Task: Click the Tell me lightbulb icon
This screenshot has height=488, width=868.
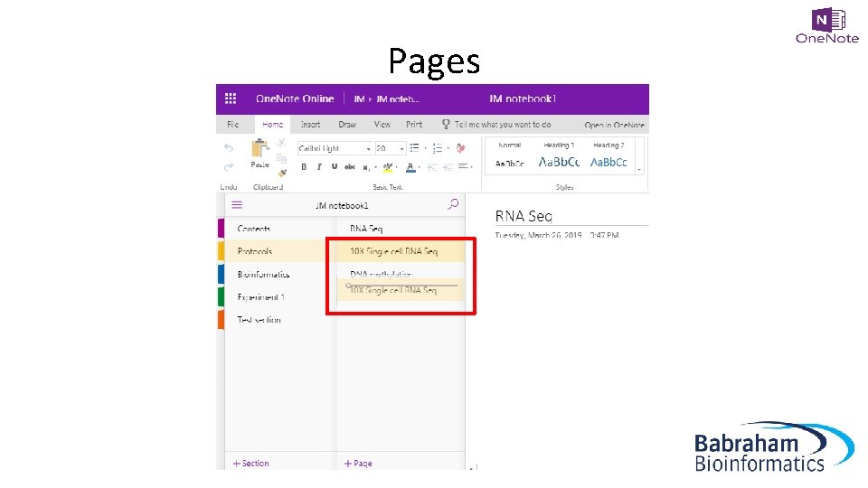Action: coord(446,125)
